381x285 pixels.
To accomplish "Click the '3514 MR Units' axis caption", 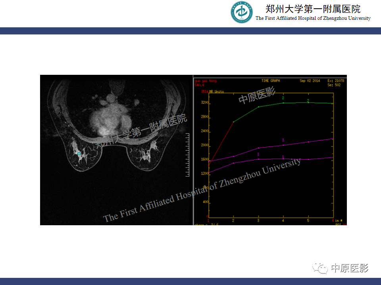I will click(x=212, y=91).
